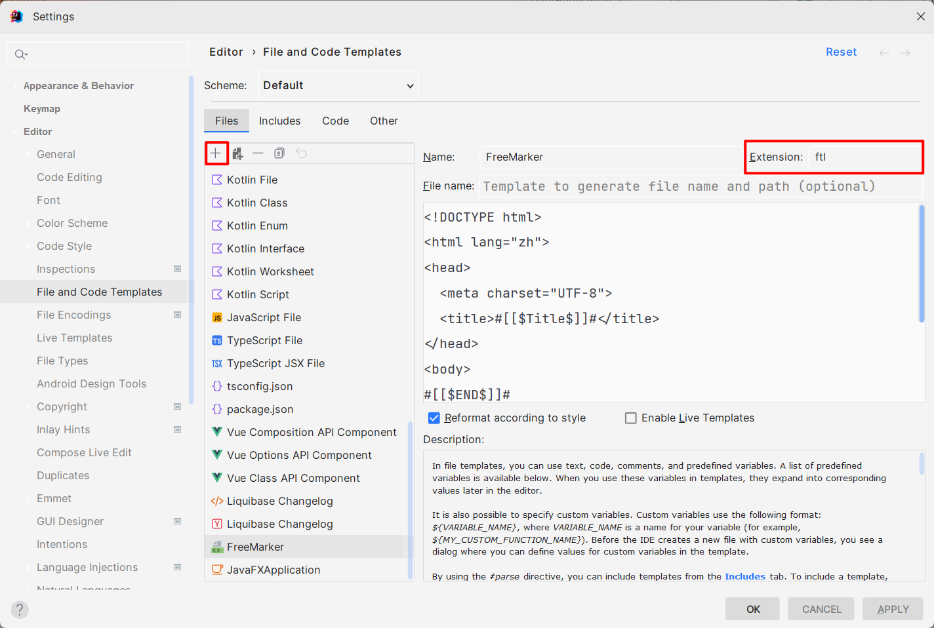Click the Vue Options API Component icon
This screenshot has width=934, height=628.
pos(217,455)
